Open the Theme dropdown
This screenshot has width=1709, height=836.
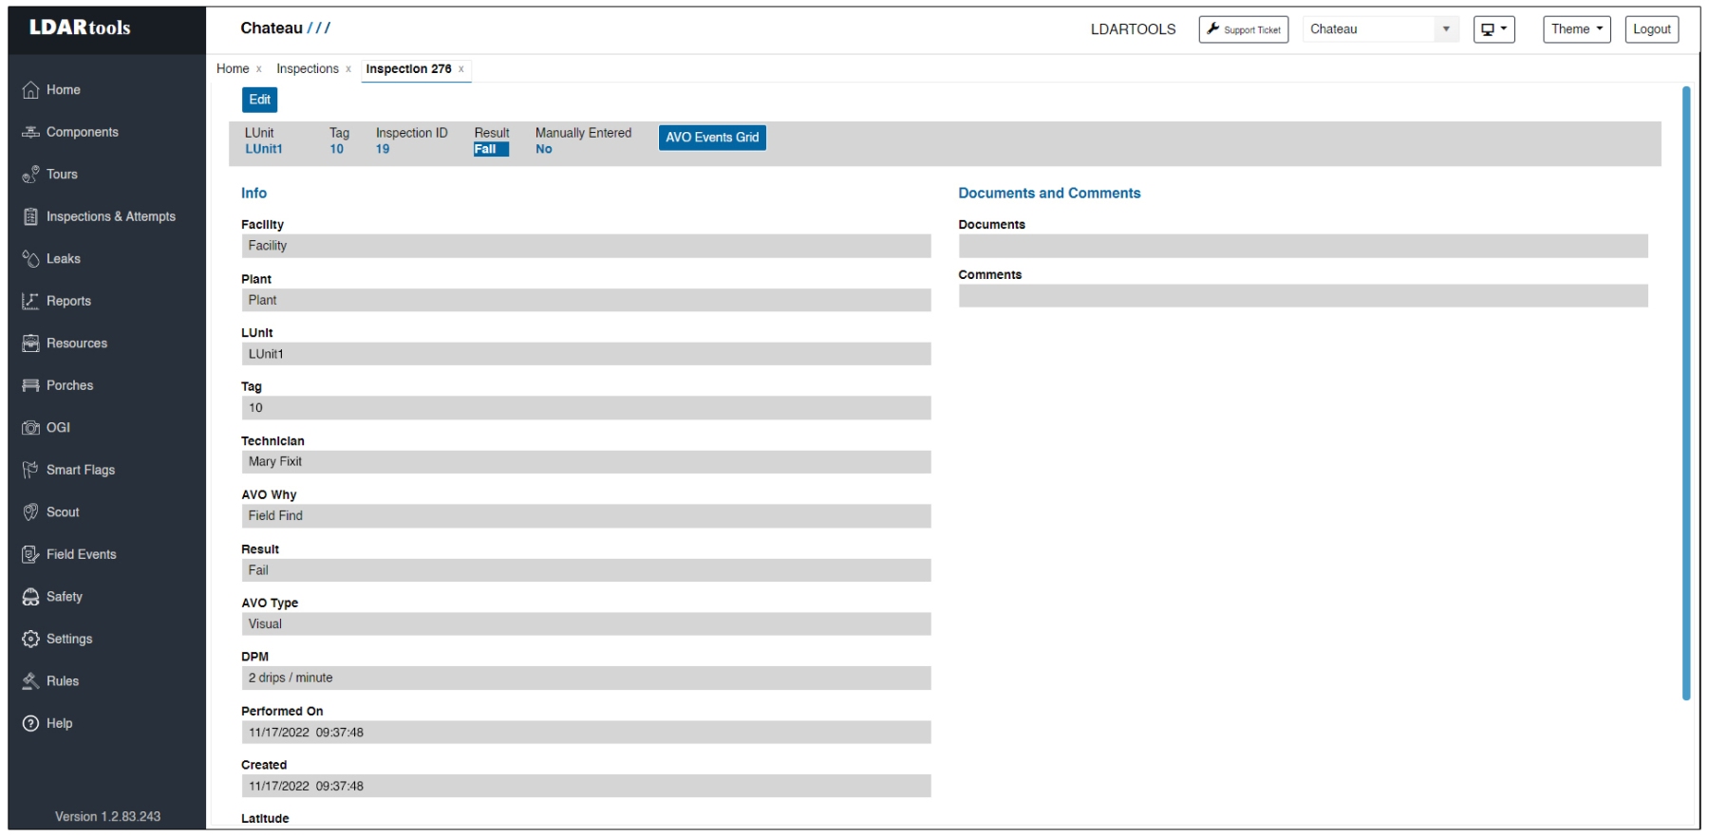1576,29
